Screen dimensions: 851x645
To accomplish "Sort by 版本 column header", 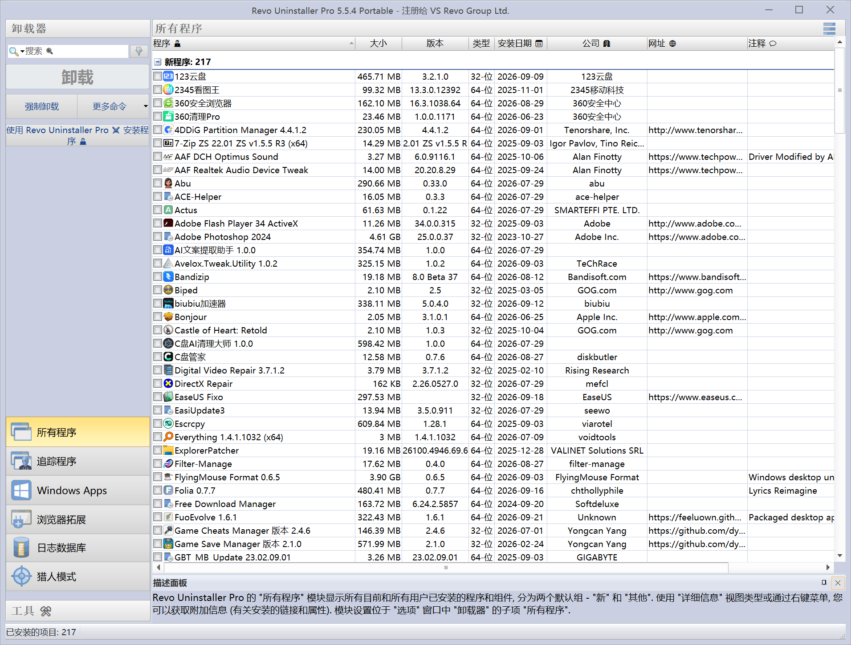I will coord(435,44).
